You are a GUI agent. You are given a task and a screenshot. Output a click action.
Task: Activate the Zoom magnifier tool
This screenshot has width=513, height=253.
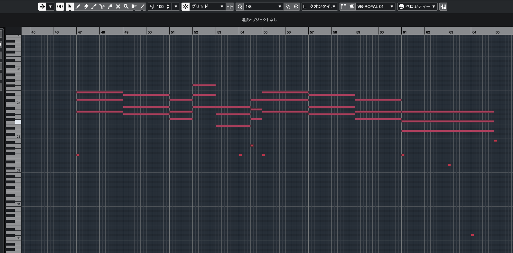pyautogui.click(x=126, y=6)
